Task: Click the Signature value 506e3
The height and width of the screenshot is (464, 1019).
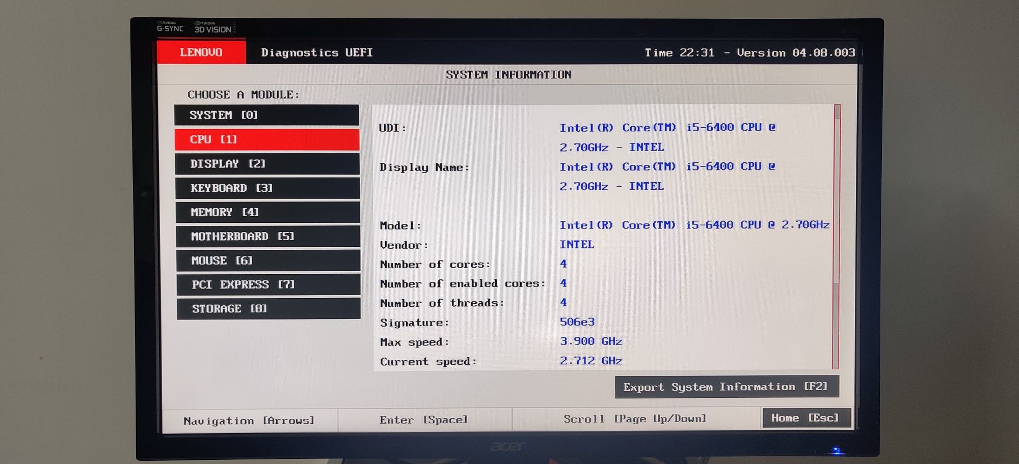Action: click(577, 322)
